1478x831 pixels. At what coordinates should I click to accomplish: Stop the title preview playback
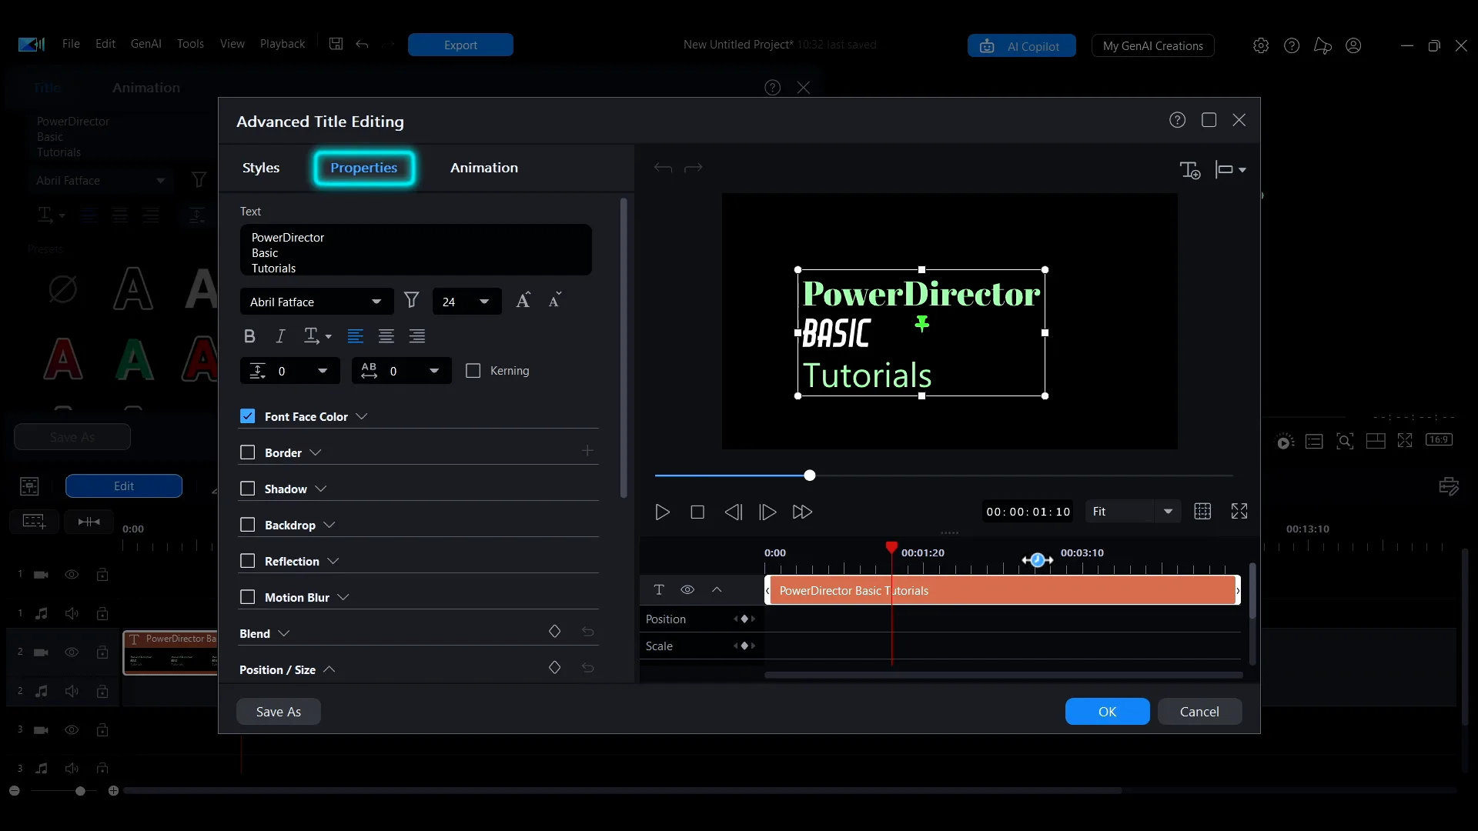[697, 512]
